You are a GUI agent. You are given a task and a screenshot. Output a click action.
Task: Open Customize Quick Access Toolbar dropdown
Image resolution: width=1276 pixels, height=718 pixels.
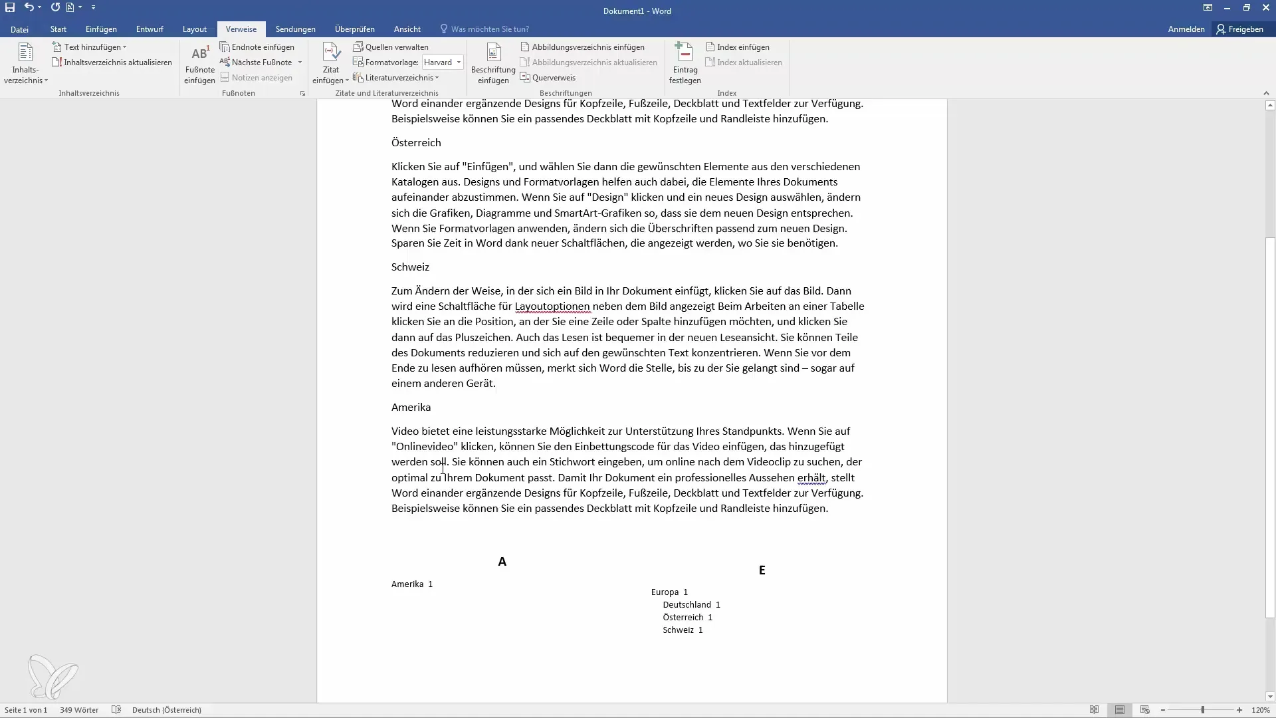[x=93, y=7]
